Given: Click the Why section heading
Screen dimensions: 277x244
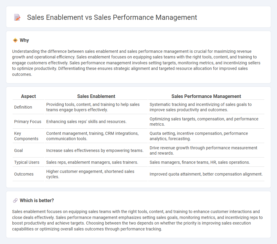Looking at the screenshot, I should (24, 40).
